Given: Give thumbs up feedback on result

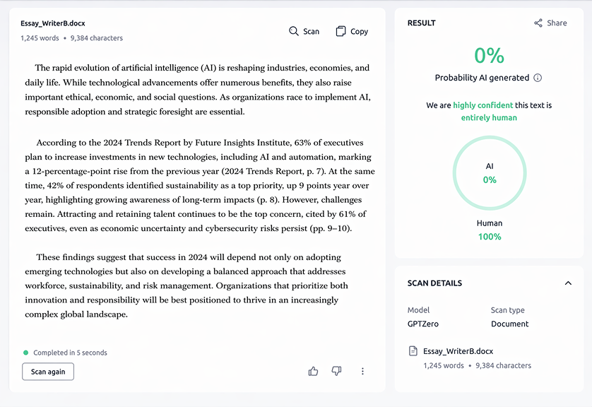Looking at the screenshot, I should (x=313, y=371).
